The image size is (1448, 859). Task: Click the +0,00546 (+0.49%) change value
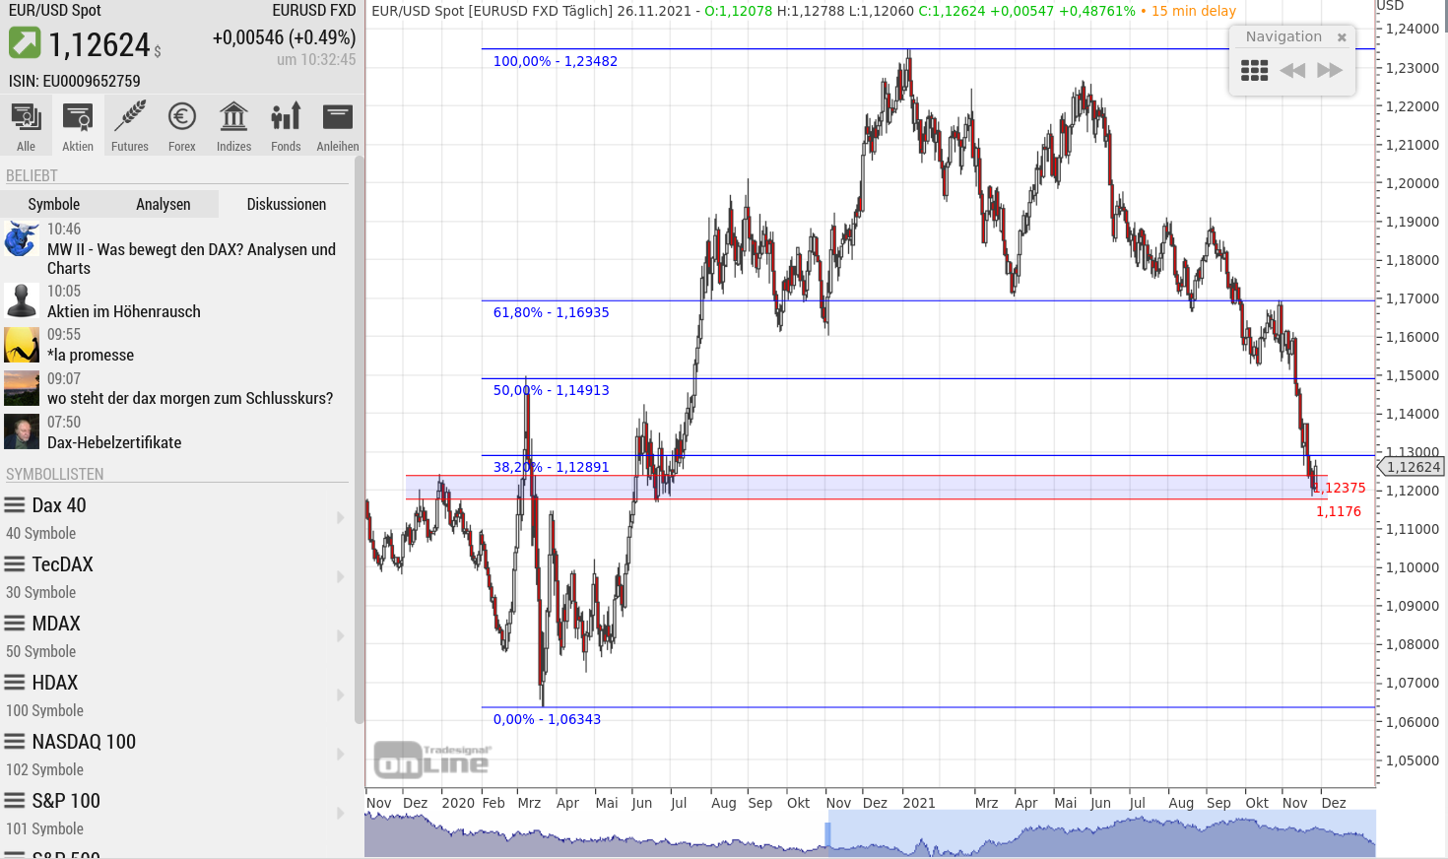click(285, 37)
